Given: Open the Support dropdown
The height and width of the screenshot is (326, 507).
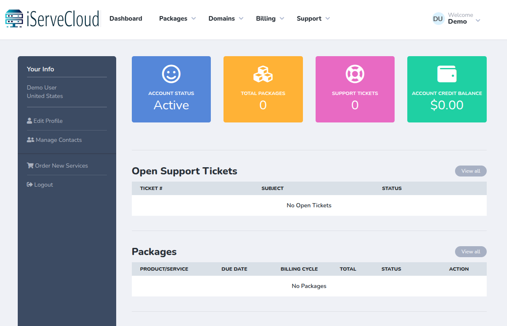Looking at the screenshot, I should click(x=313, y=18).
